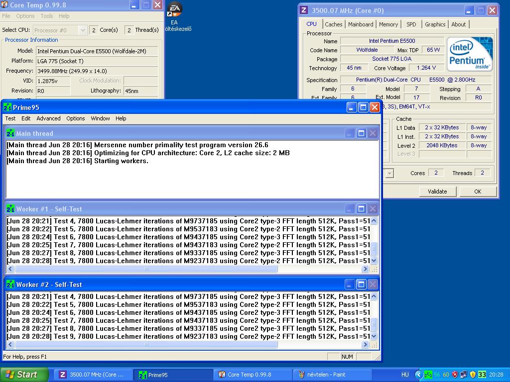Click the Intel Pentium inside logo in CPU-Z

[x=469, y=54]
